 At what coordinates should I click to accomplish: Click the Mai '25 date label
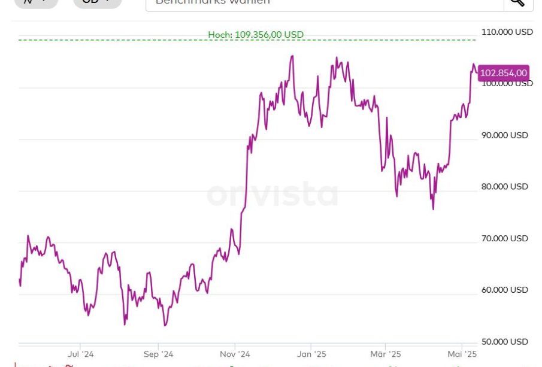click(462, 354)
